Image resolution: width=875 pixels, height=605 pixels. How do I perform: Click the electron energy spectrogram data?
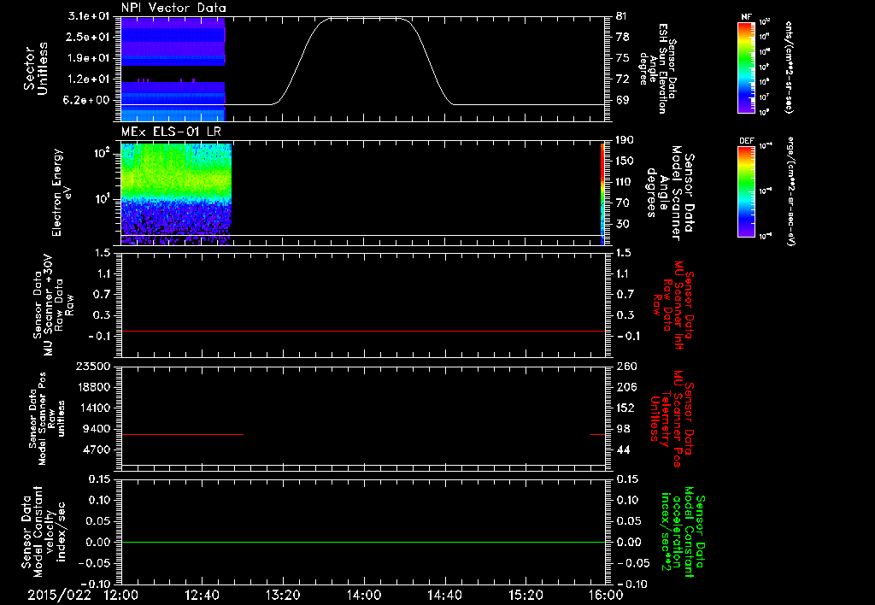pyautogui.click(x=176, y=194)
